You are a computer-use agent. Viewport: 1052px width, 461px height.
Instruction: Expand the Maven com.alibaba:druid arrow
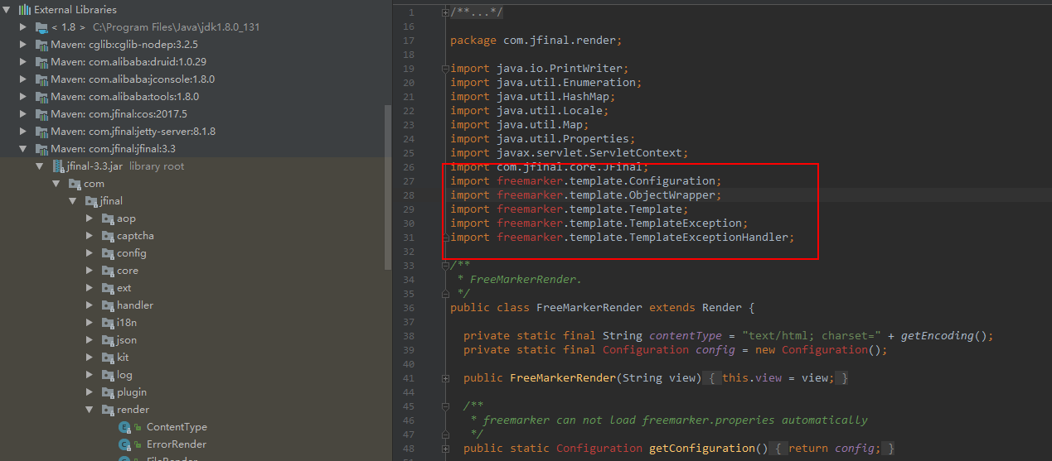[24, 62]
